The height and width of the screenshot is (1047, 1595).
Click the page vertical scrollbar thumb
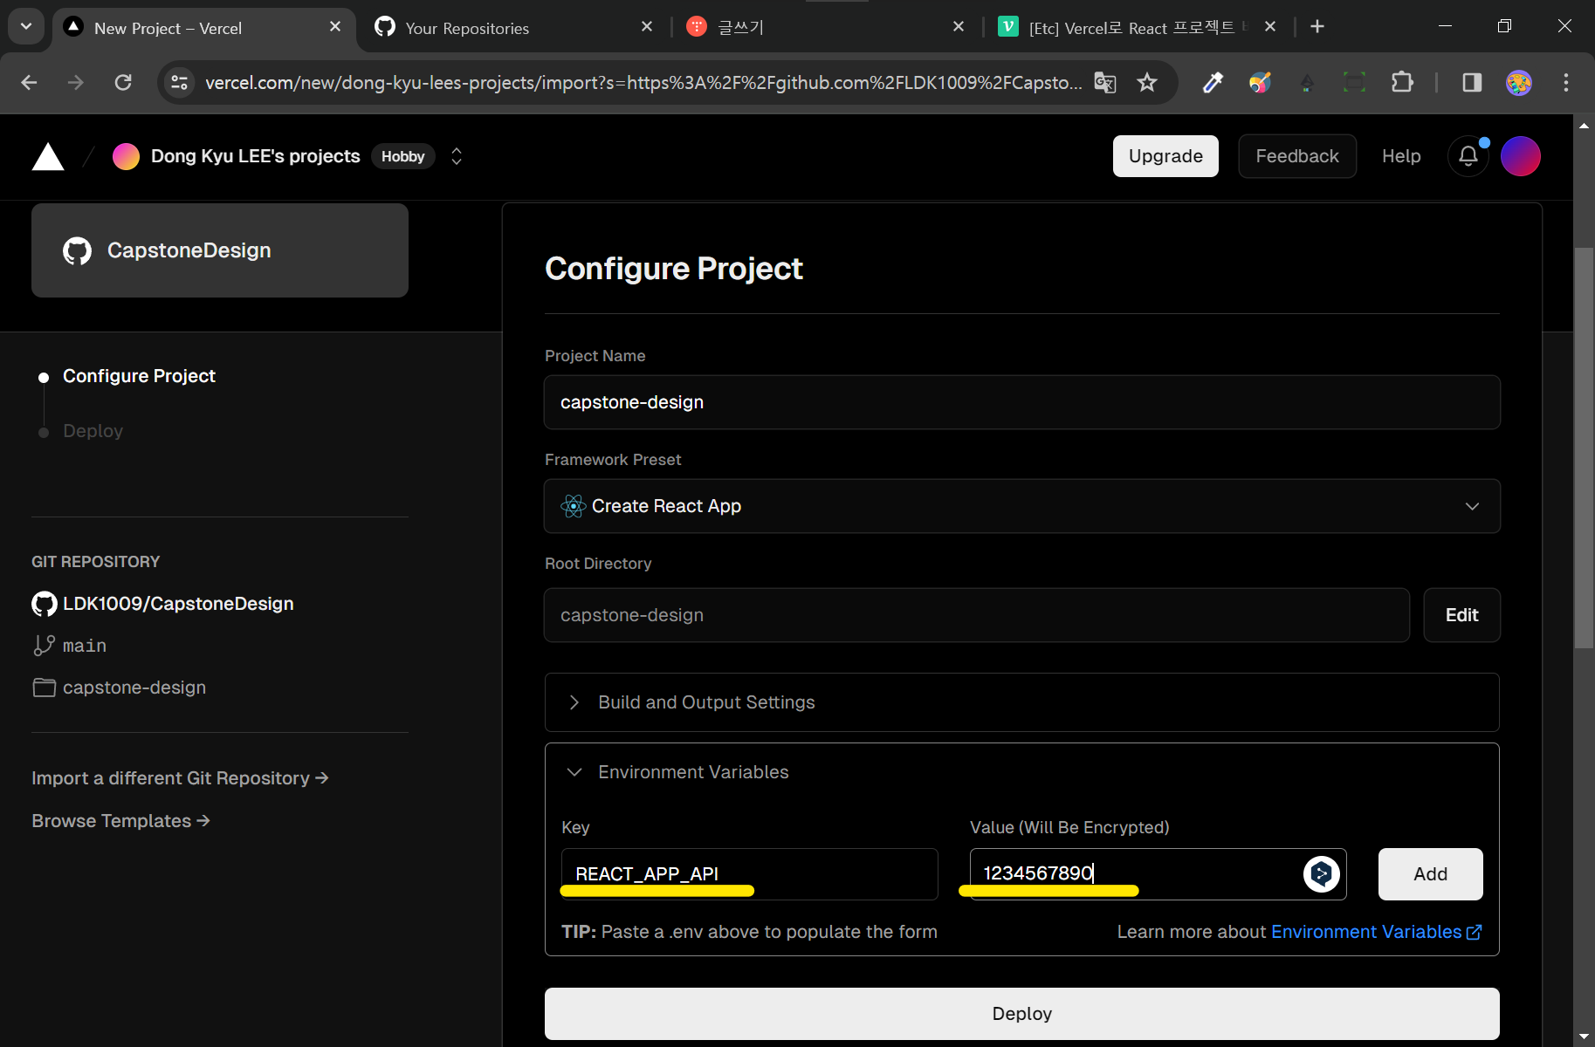coord(1584,448)
